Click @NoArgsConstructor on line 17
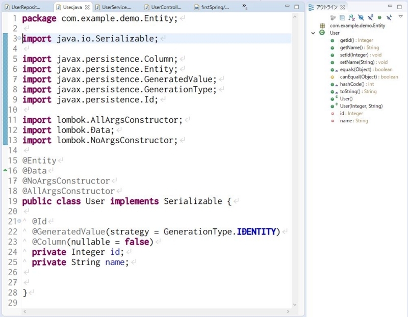 click(x=66, y=181)
